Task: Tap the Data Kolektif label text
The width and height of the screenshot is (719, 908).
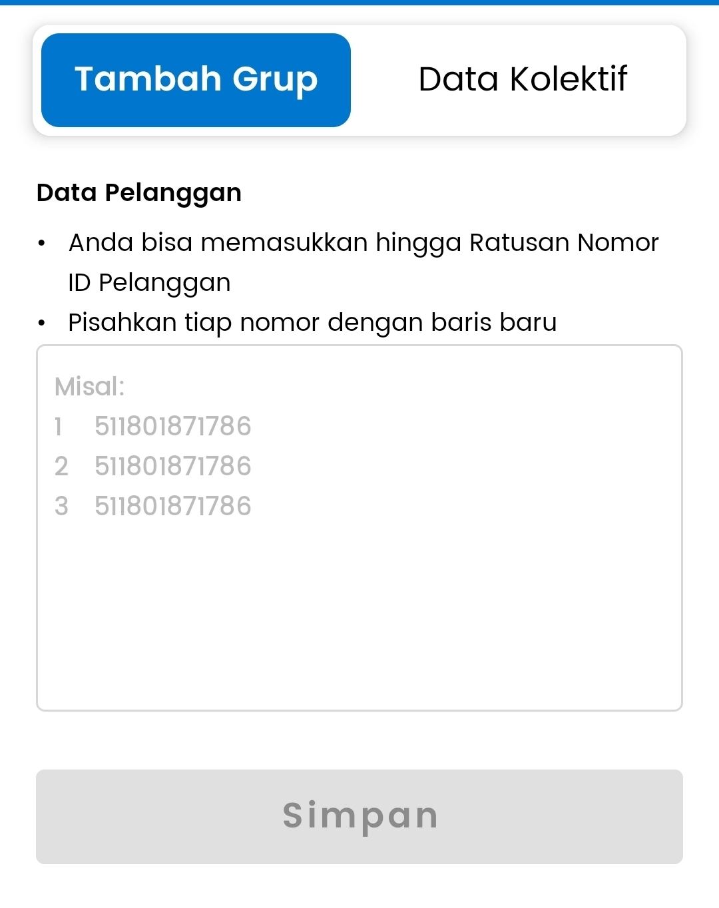Action: [x=522, y=79]
